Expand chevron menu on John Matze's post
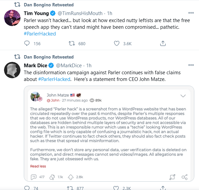Image resolution: width=199 pixels, height=190 pixels. click(x=183, y=96)
